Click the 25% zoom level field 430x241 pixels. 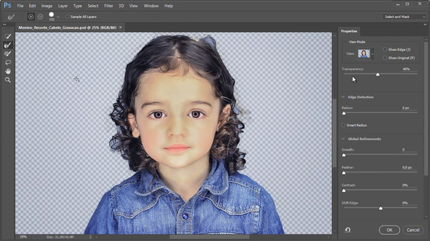tap(24, 237)
